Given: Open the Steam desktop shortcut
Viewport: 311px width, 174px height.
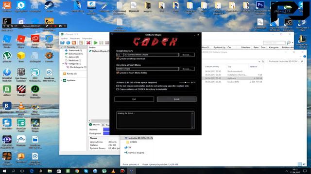Looking at the screenshot, I should 49,6.
